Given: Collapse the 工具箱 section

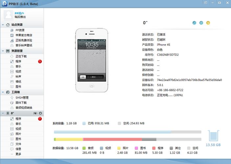Looking at the screenshot, I should pos(3,92).
